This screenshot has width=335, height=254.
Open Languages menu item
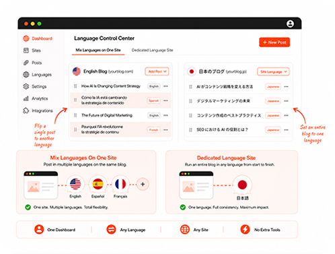tap(37, 74)
